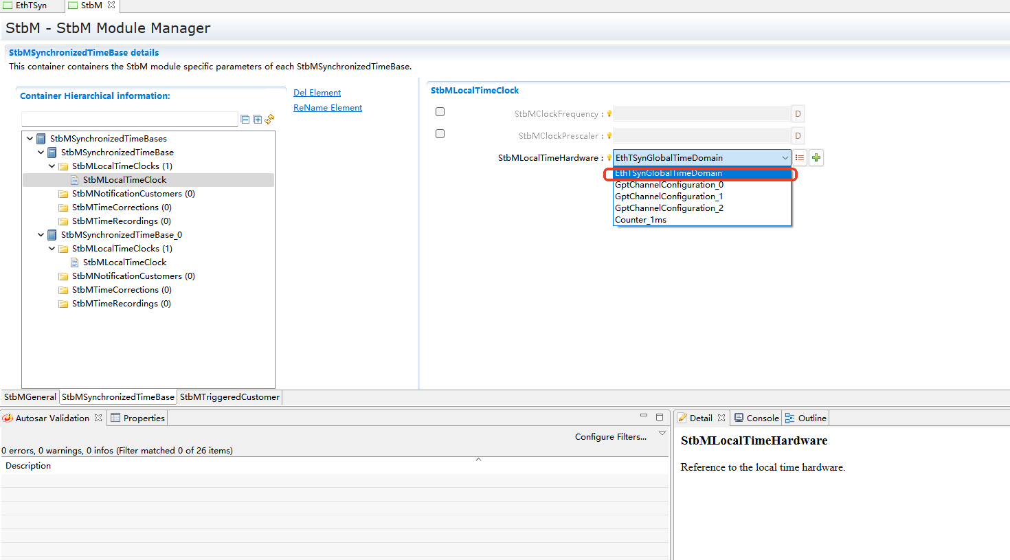
Task: Click the green plus icon beside StbMLocalTimeHardware
Action: (816, 158)
